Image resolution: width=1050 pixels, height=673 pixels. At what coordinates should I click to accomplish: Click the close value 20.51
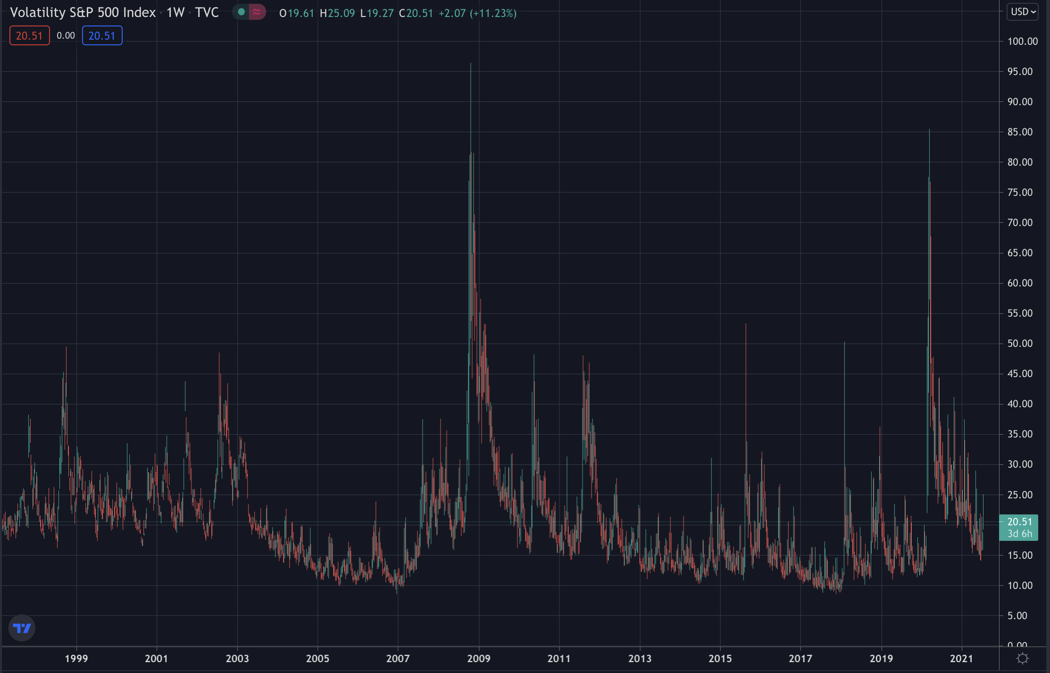tap(420, 13)
